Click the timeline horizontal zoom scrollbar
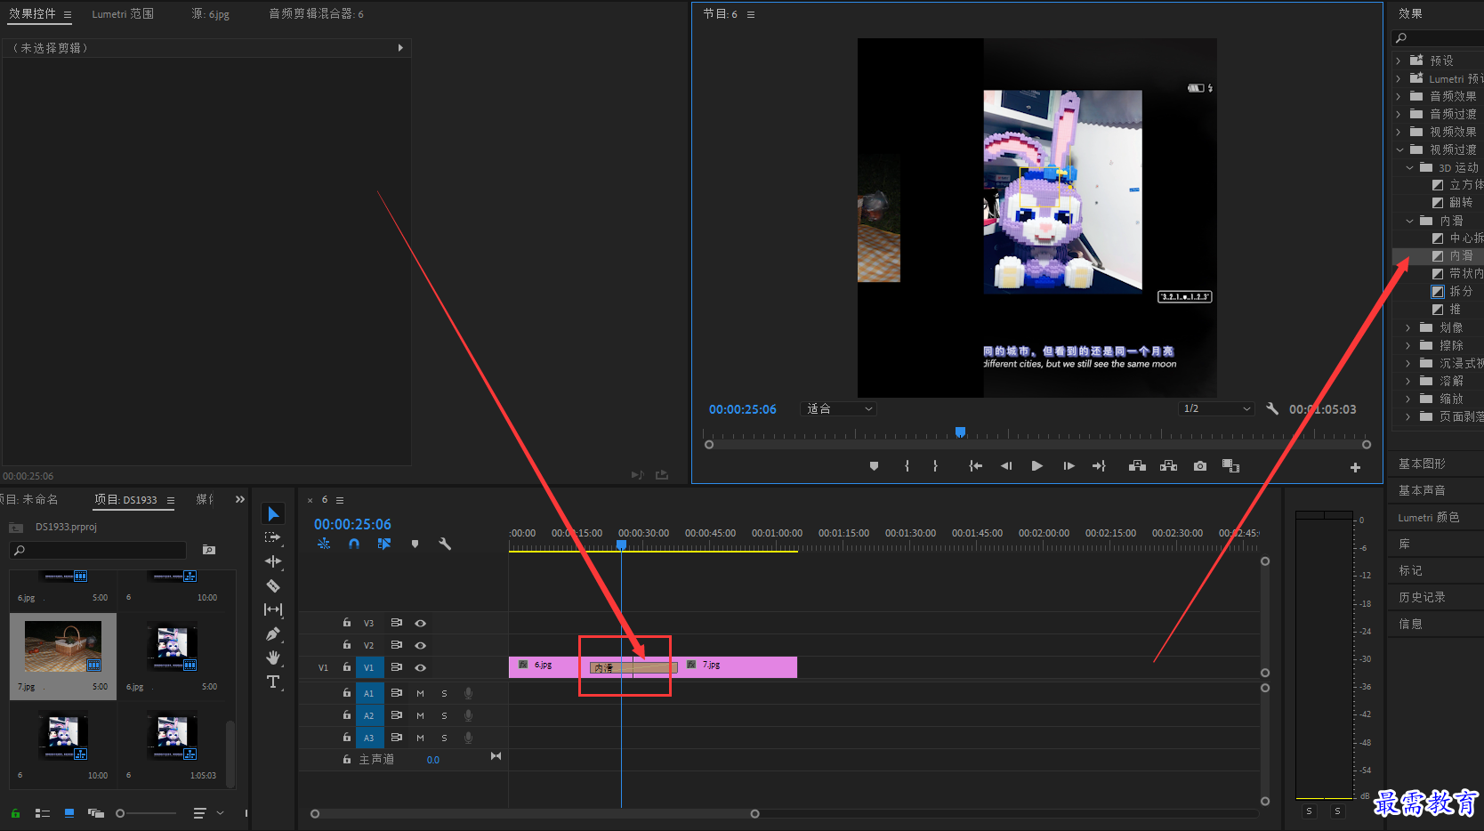Screen dimensions: 1484x831 click(x=534, y=813)
